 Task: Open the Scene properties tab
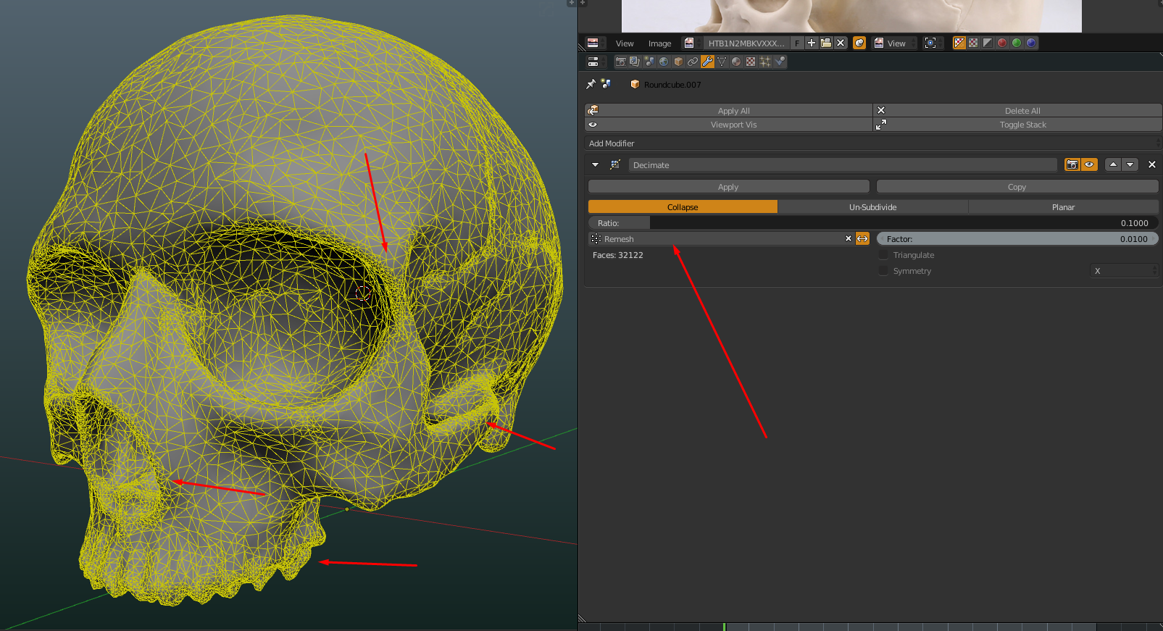tap(649, 62)
